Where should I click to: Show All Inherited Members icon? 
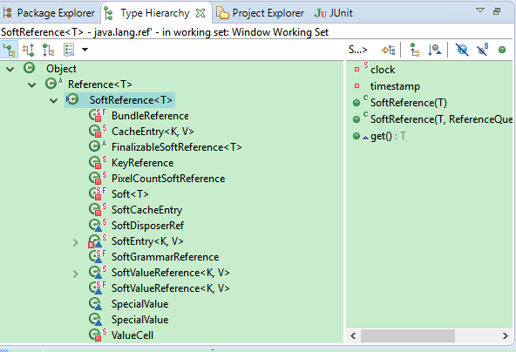[x=415, y=50]
